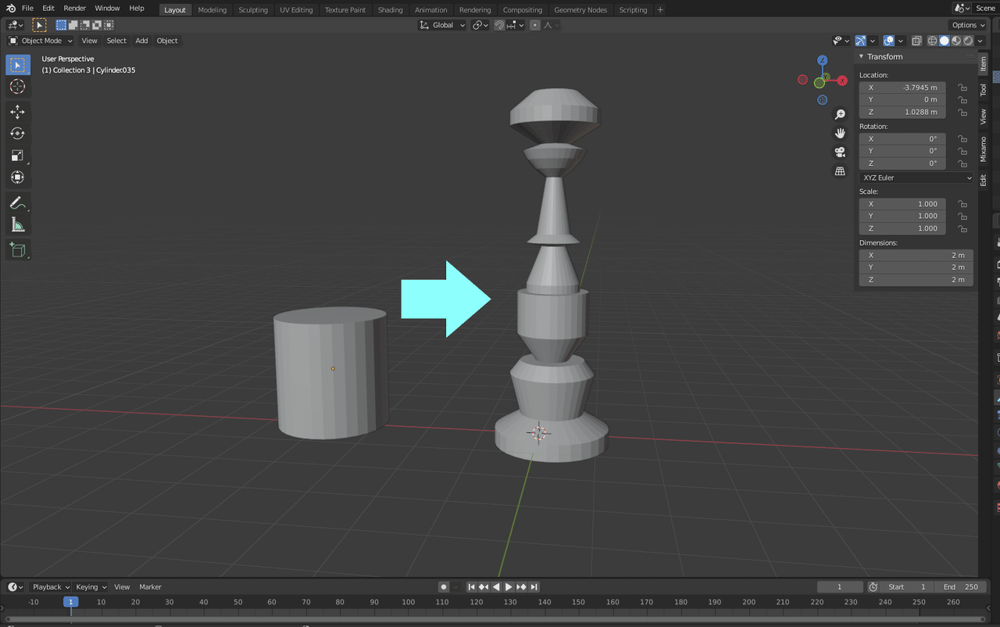Open the Tool sidebar tab
1000x627 pixels.
(x=984, y=90)
